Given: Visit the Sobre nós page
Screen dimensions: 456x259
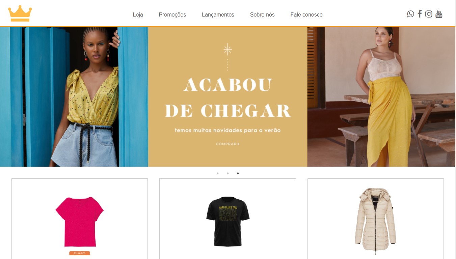Looking at the screenshot, I should coord(262,15).
